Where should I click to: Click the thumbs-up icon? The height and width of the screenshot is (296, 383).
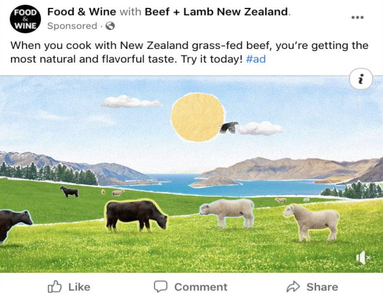[55, 286]
